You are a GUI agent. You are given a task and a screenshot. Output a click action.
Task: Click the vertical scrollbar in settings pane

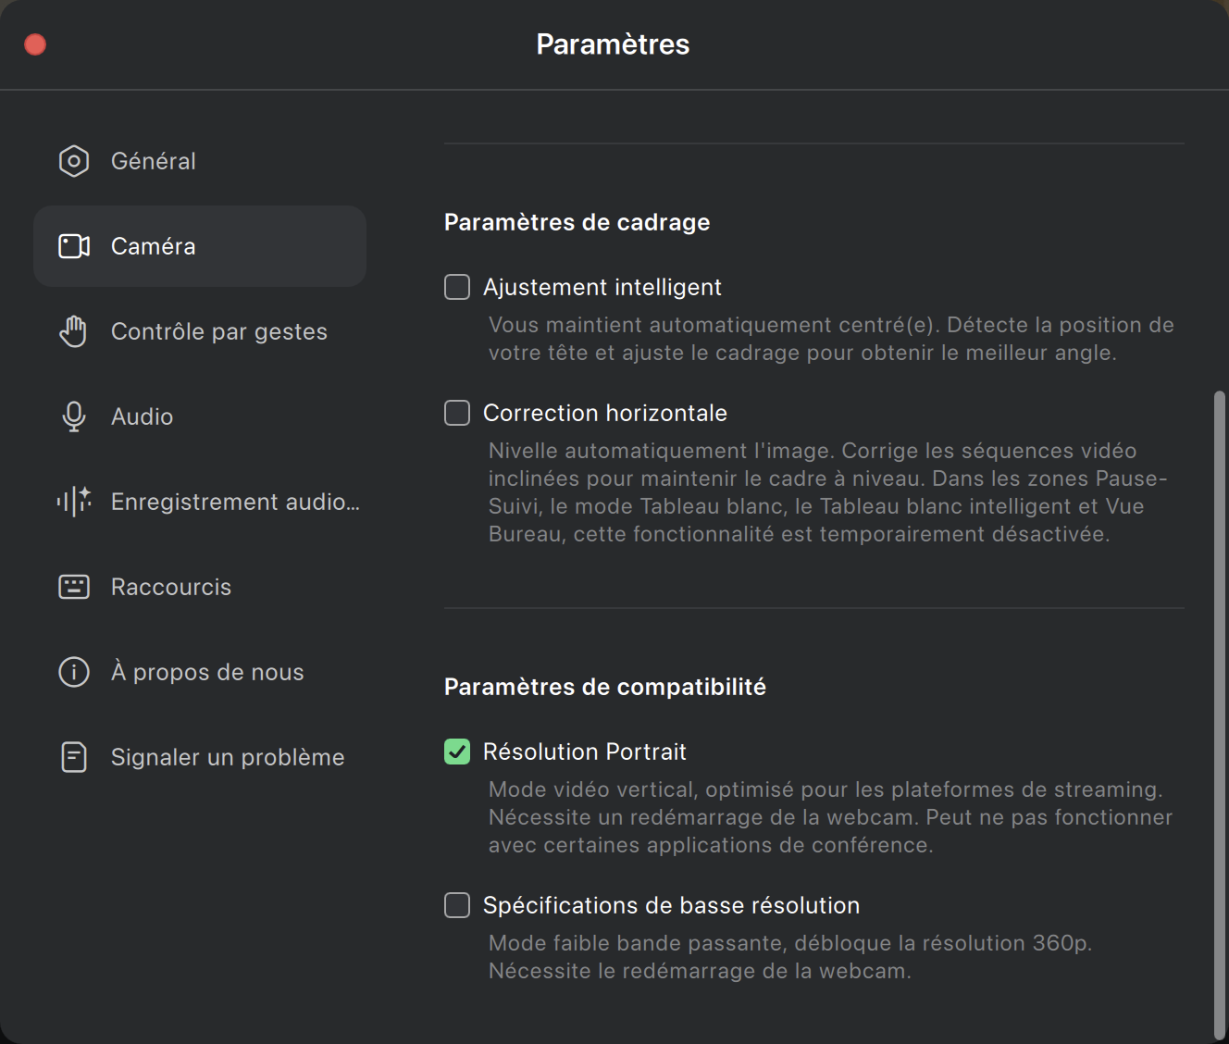coord(1219,713)
